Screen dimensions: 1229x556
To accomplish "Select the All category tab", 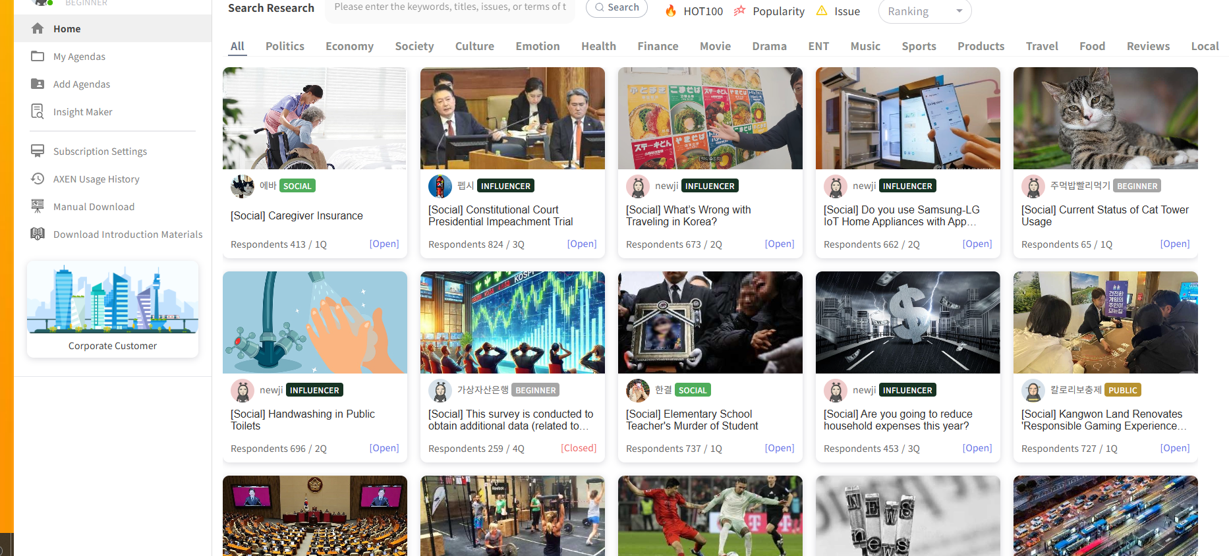I will click(x=237, y=46).
